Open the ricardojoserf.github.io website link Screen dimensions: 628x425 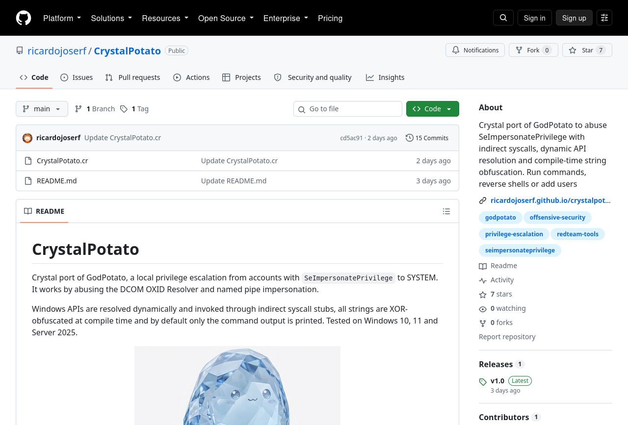(x=550, y=200)
